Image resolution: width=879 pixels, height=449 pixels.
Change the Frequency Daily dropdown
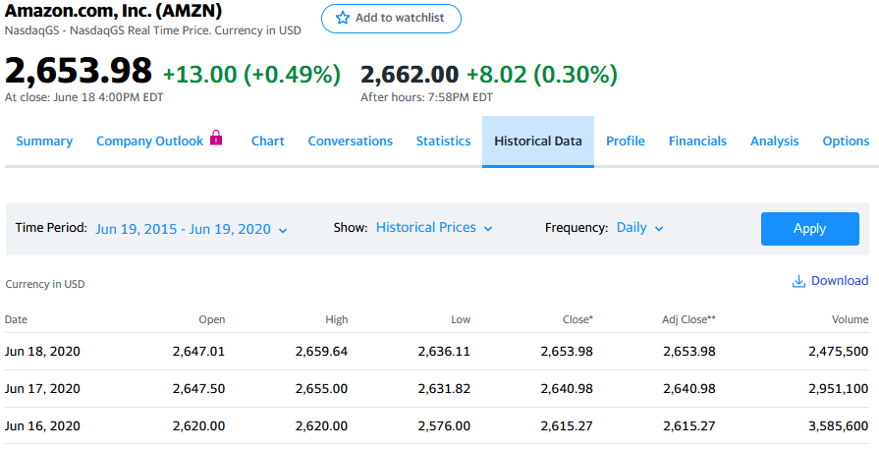639,228
